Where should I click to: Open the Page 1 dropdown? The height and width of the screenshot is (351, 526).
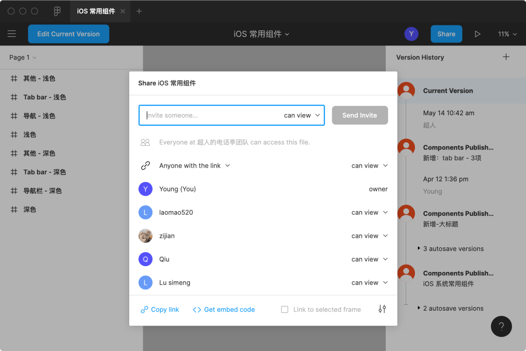click(23, 58)
